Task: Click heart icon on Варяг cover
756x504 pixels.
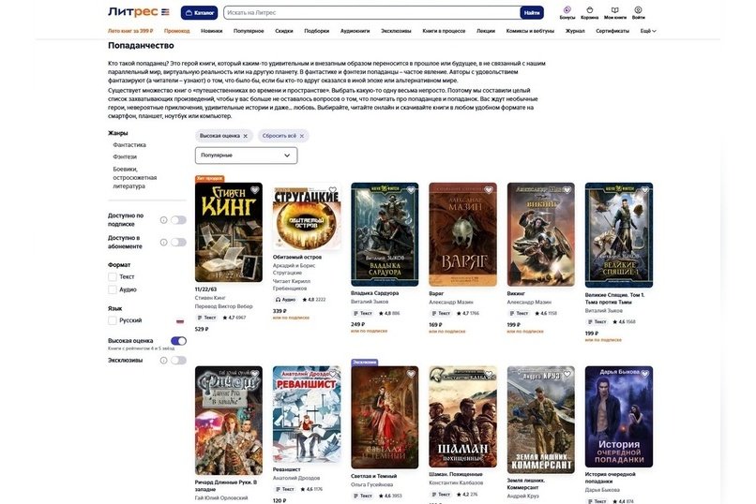Action: 489,190
